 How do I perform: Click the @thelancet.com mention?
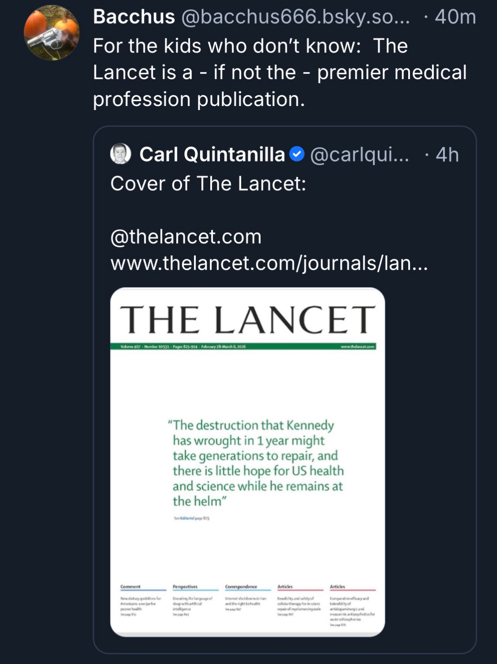[186, 237]
